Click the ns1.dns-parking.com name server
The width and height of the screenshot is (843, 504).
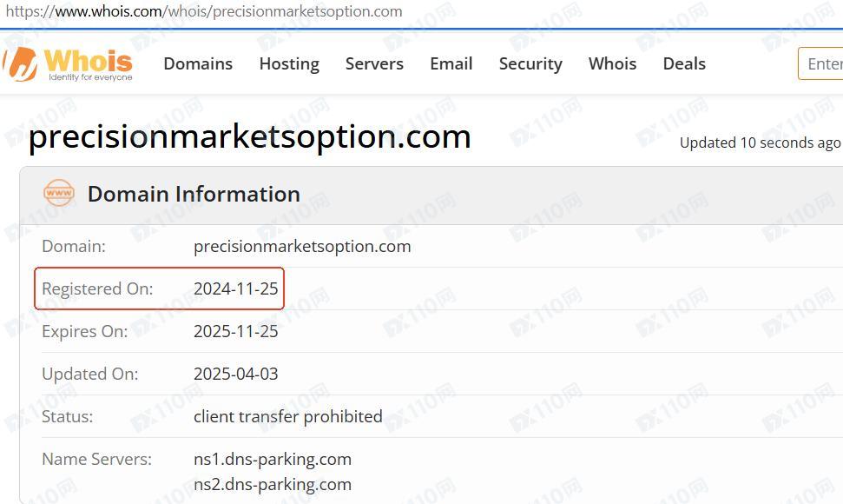point(273,460)
